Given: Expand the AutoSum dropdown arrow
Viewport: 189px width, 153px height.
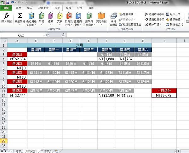Looking at the screenshot, I should click(x=20, y=25).
